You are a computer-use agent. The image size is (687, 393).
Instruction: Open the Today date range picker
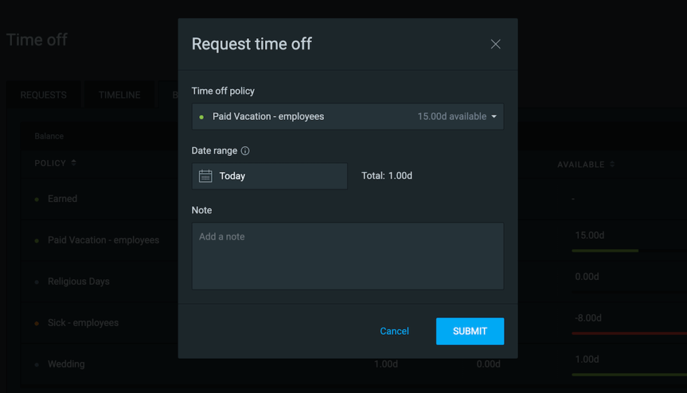(269, 175)
